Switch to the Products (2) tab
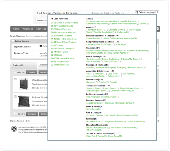 pos(24,65)
